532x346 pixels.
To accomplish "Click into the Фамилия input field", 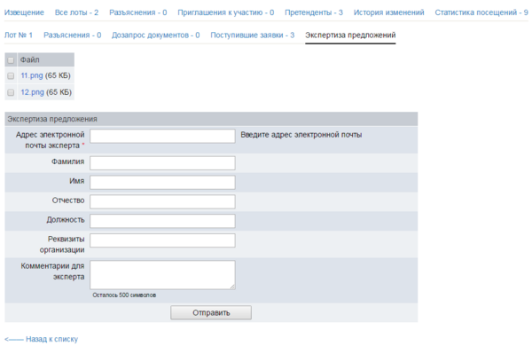I will click(162, 163).
